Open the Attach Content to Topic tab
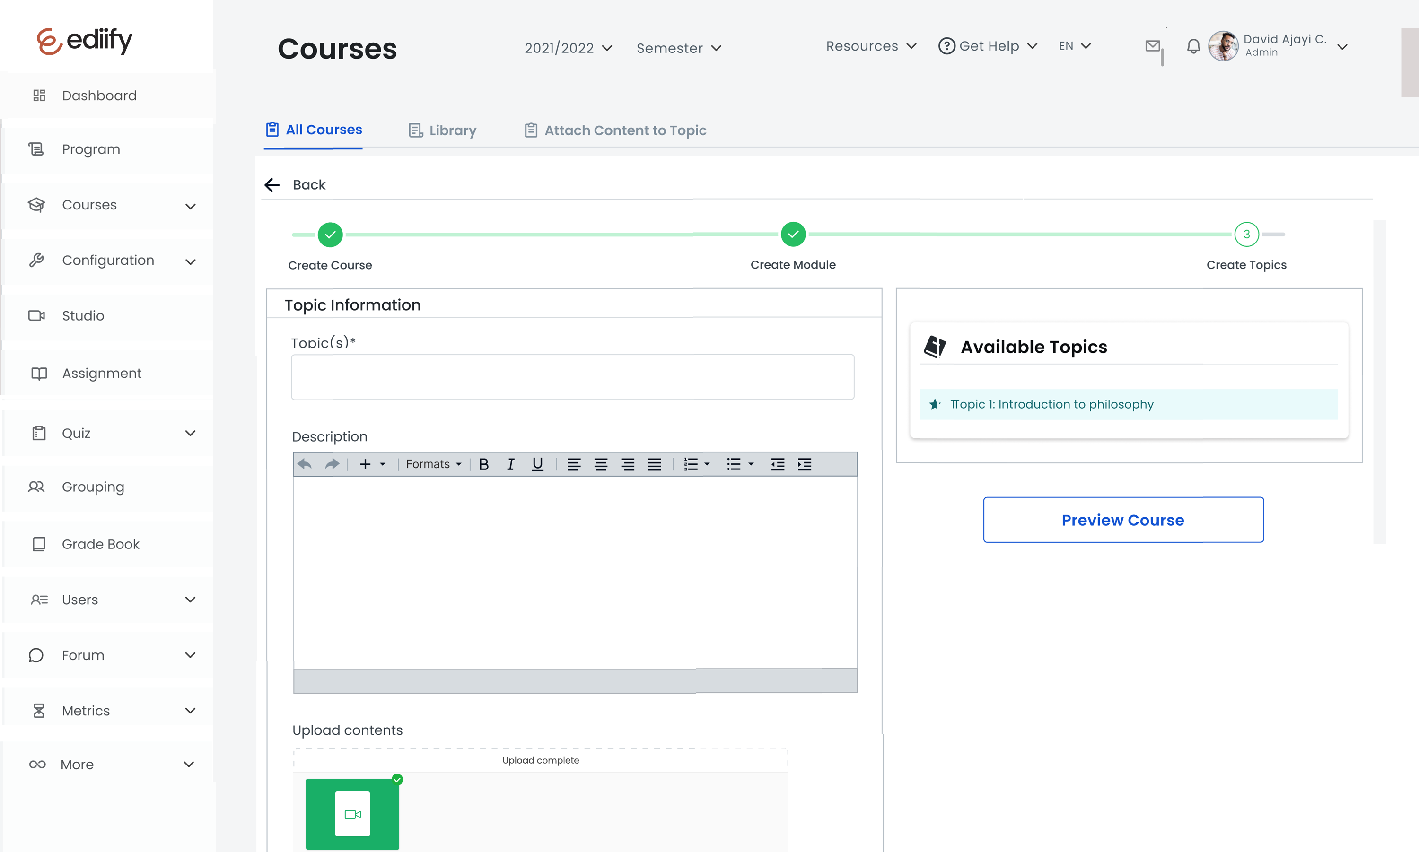 click(625, 130)
